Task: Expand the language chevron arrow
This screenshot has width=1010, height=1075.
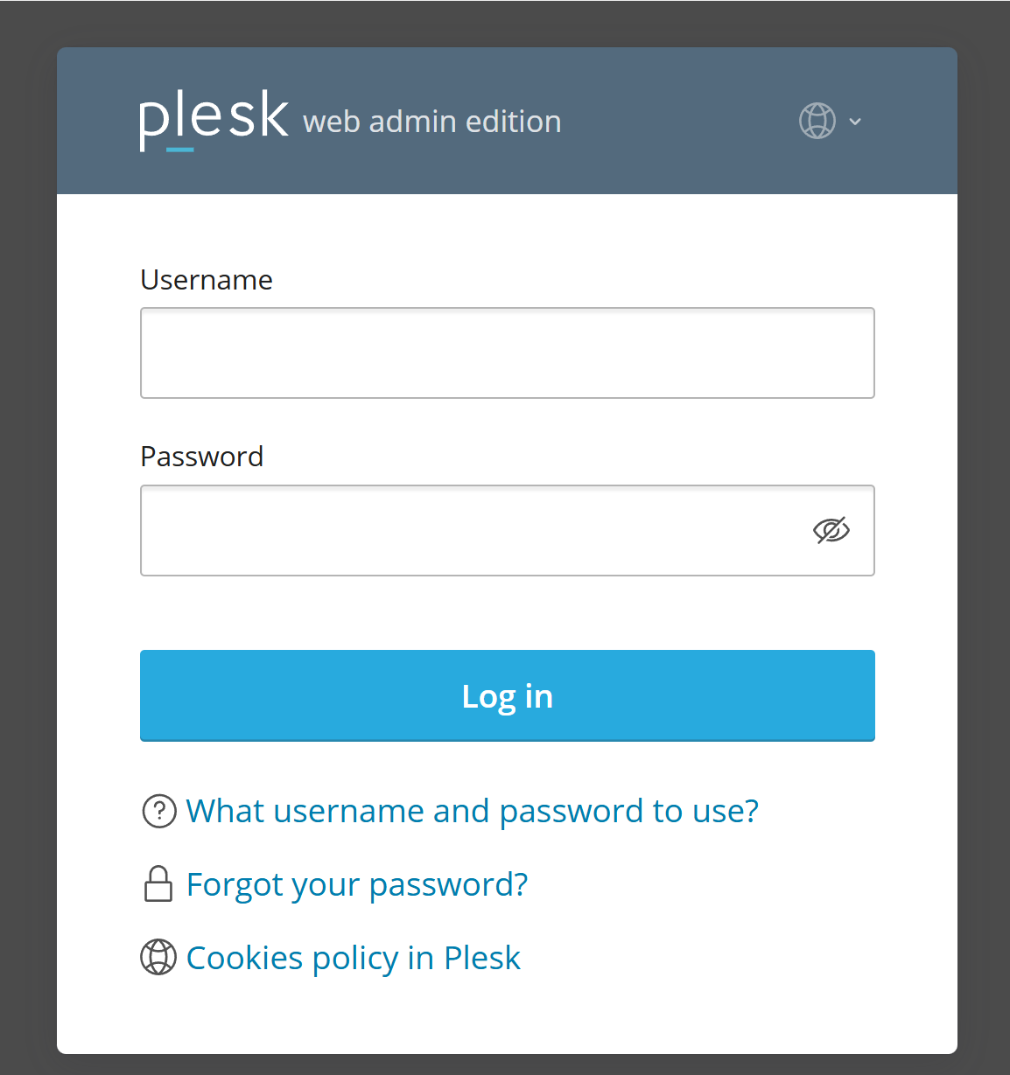Action: click(x=855, y=122)
